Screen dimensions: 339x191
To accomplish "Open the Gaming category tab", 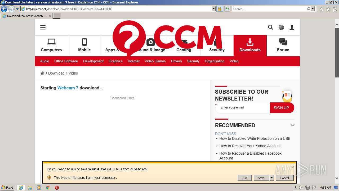I will coord(184,46).
